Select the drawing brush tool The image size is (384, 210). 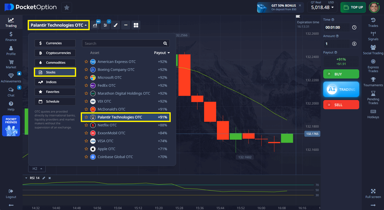[116, 25]
